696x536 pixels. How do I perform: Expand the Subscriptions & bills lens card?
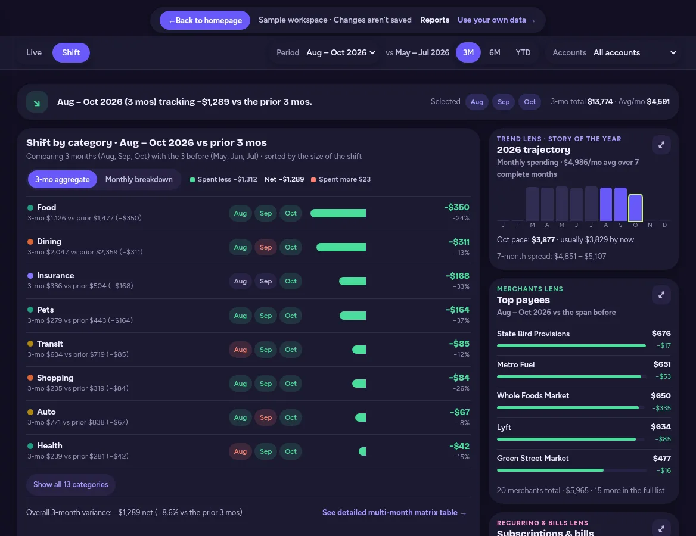(661, 528)
